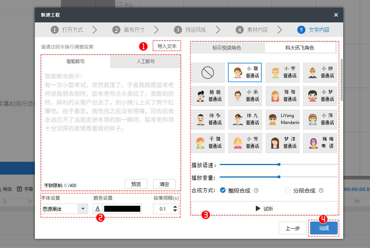Adjust the 播放语速 speed slider

click(x=279, y=165)
